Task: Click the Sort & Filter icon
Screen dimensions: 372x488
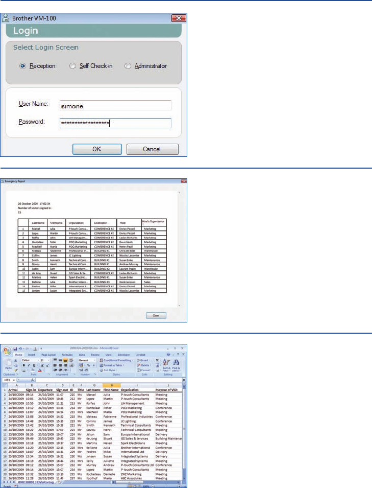Action: [x=166, y=365]
